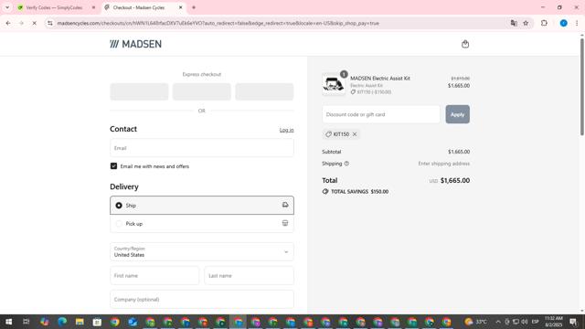Open File Explorer from the taskbar
Image resolution: width=585 pixels, height=329 pixels.
pos(80,322)
